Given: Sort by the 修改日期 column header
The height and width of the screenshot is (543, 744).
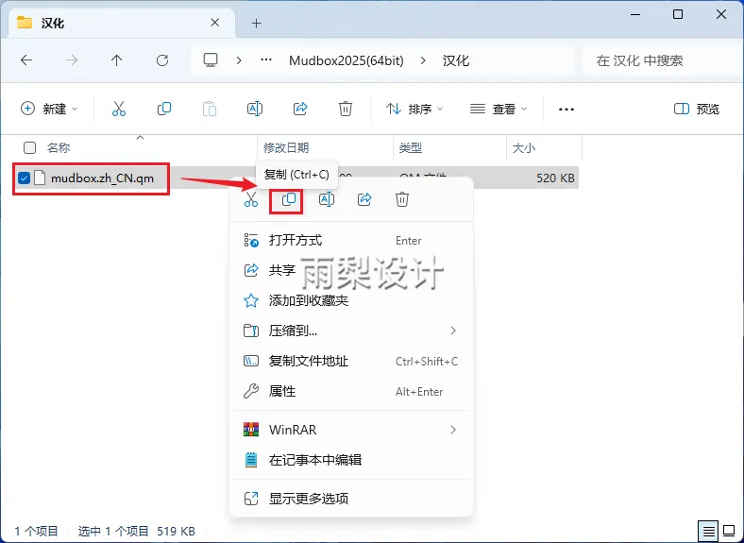Looking at the screenshot, I should (286, 148).
